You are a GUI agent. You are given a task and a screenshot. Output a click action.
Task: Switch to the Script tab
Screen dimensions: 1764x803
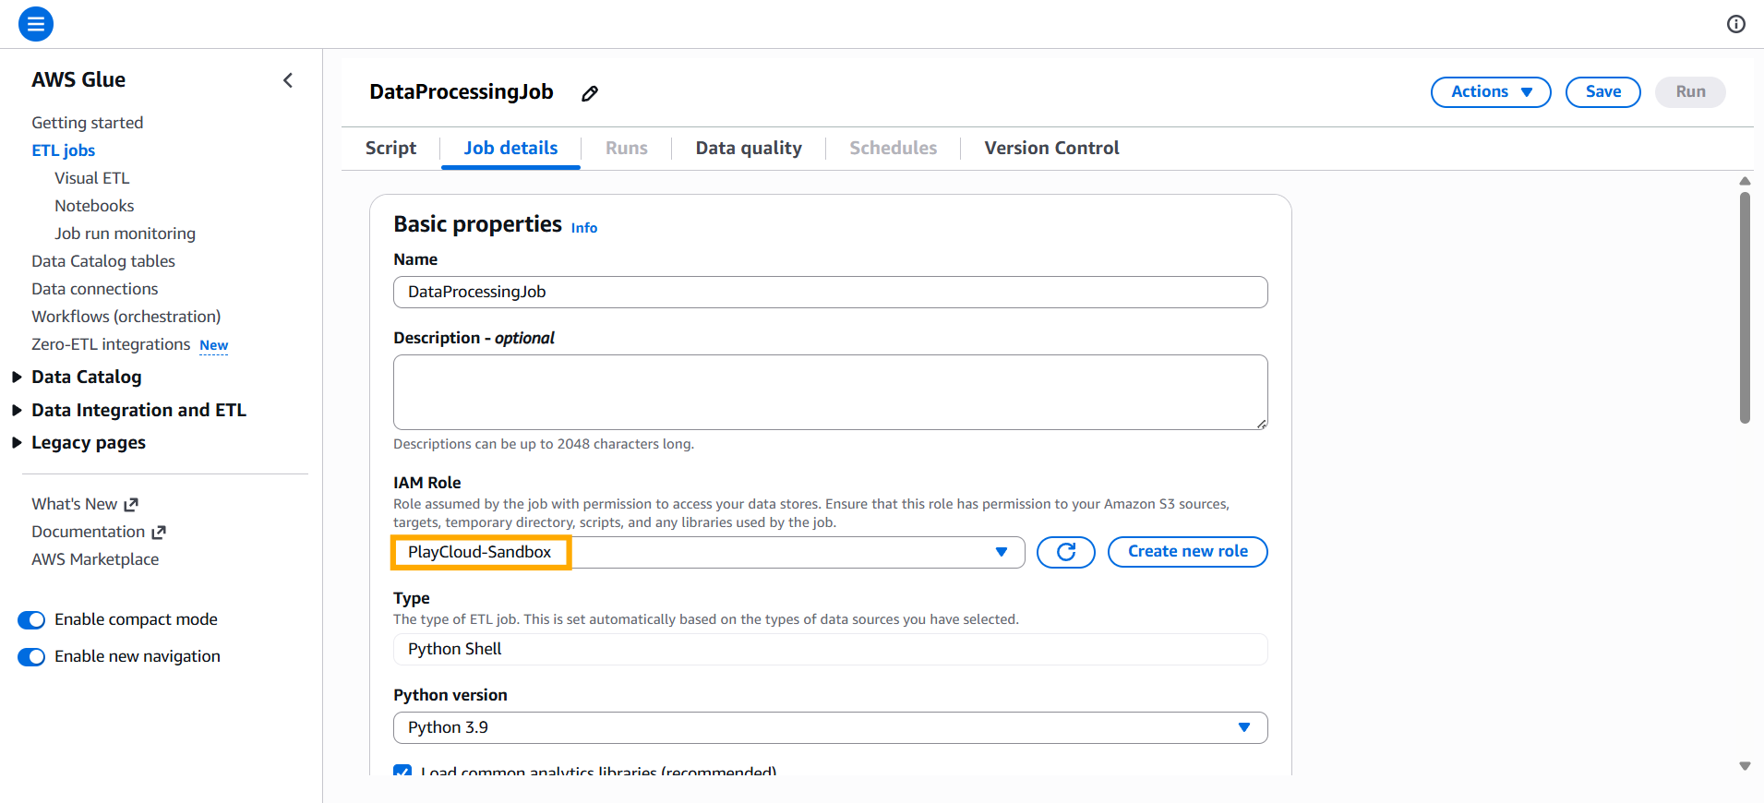coord(390,149)
